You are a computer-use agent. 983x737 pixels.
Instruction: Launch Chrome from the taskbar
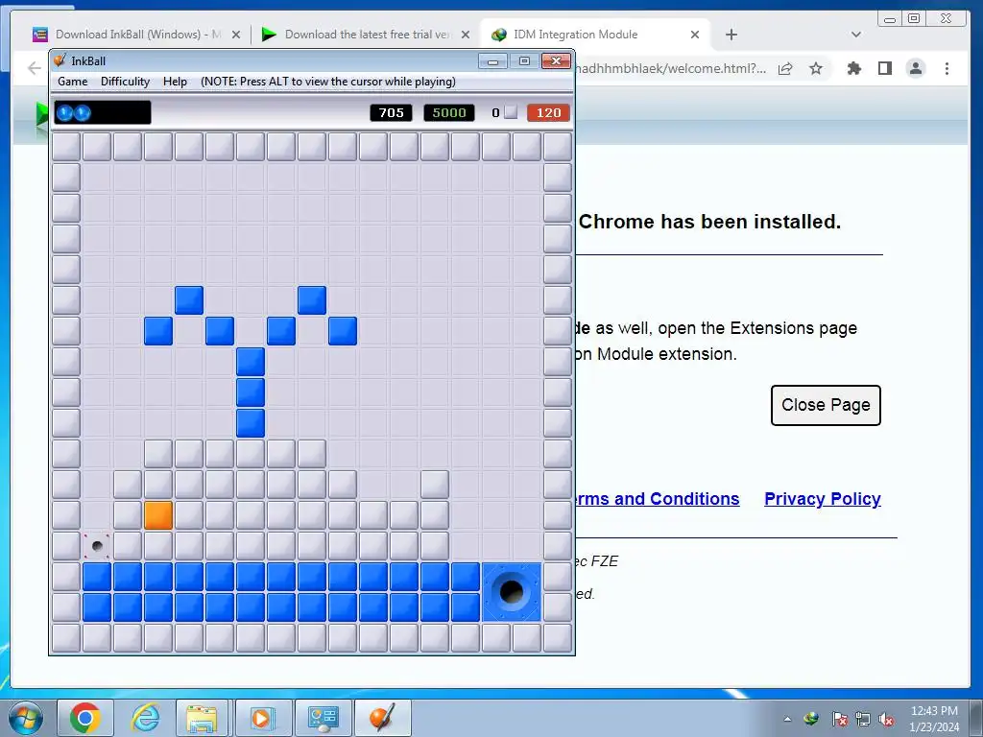[x=85, y=718]
